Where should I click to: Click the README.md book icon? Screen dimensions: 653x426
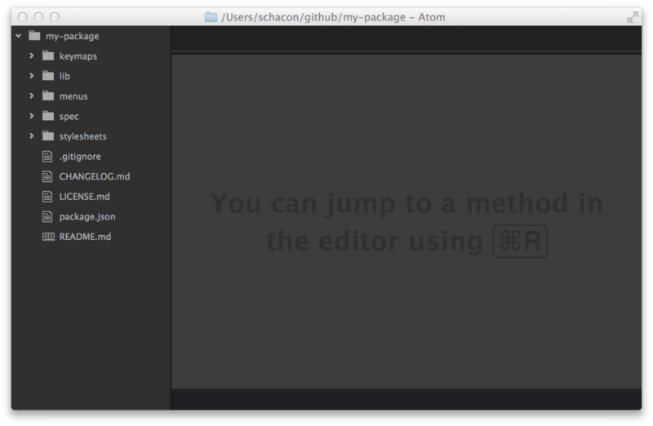pyautogui.click(x=48, y=237)
